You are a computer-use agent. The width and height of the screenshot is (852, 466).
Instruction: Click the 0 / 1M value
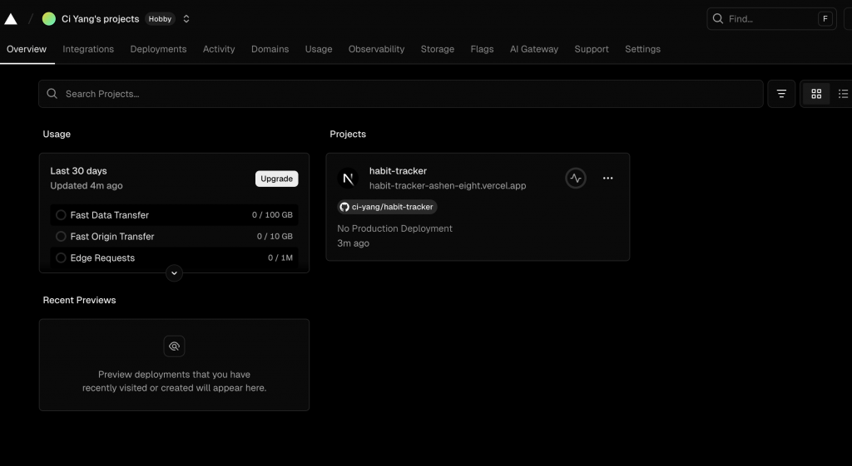280,258
